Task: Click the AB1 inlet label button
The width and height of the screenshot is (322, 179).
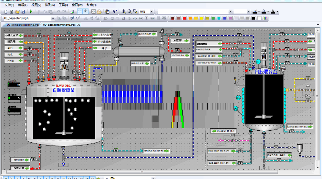Action: coord(11,48)
